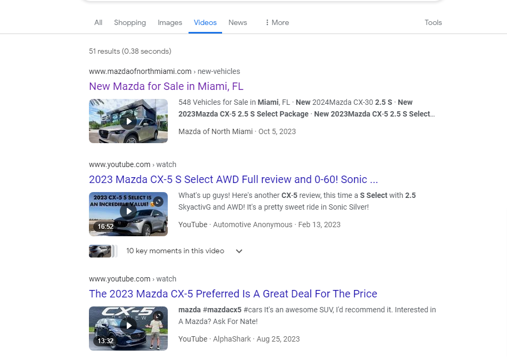Open 'CX-5 Preferred Is A Great Deal' link
The height and width of the screenshot is (357, 507).
coord(233,294)
